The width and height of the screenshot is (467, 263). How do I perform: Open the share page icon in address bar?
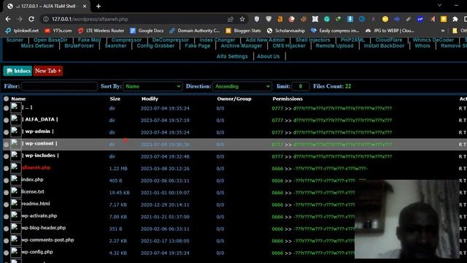point(231,19)
